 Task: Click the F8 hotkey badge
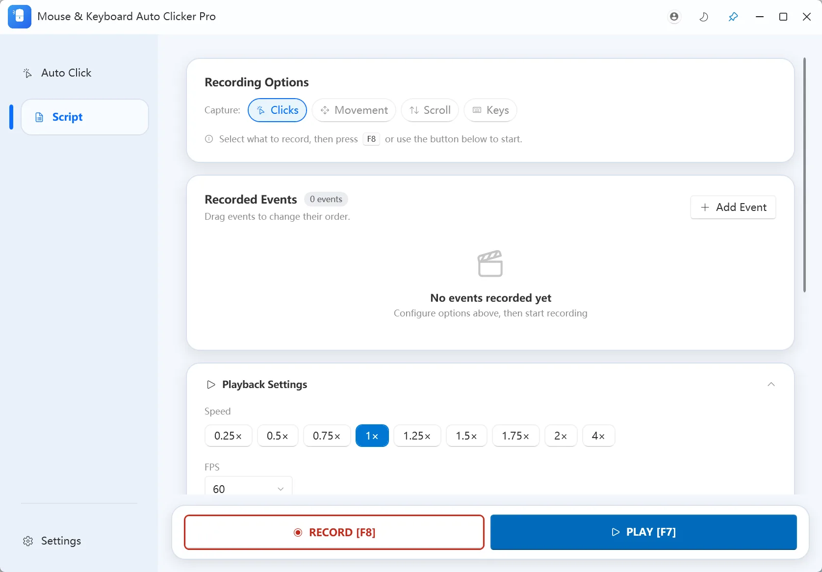click(x=371, y=139)
